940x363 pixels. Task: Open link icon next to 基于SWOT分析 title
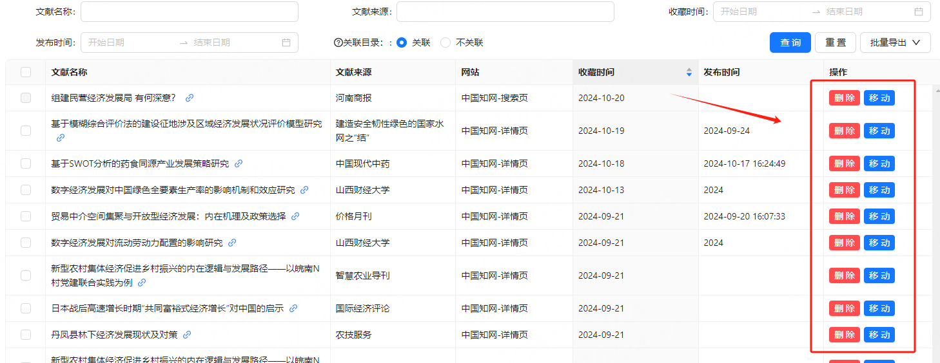coord(239,163)
